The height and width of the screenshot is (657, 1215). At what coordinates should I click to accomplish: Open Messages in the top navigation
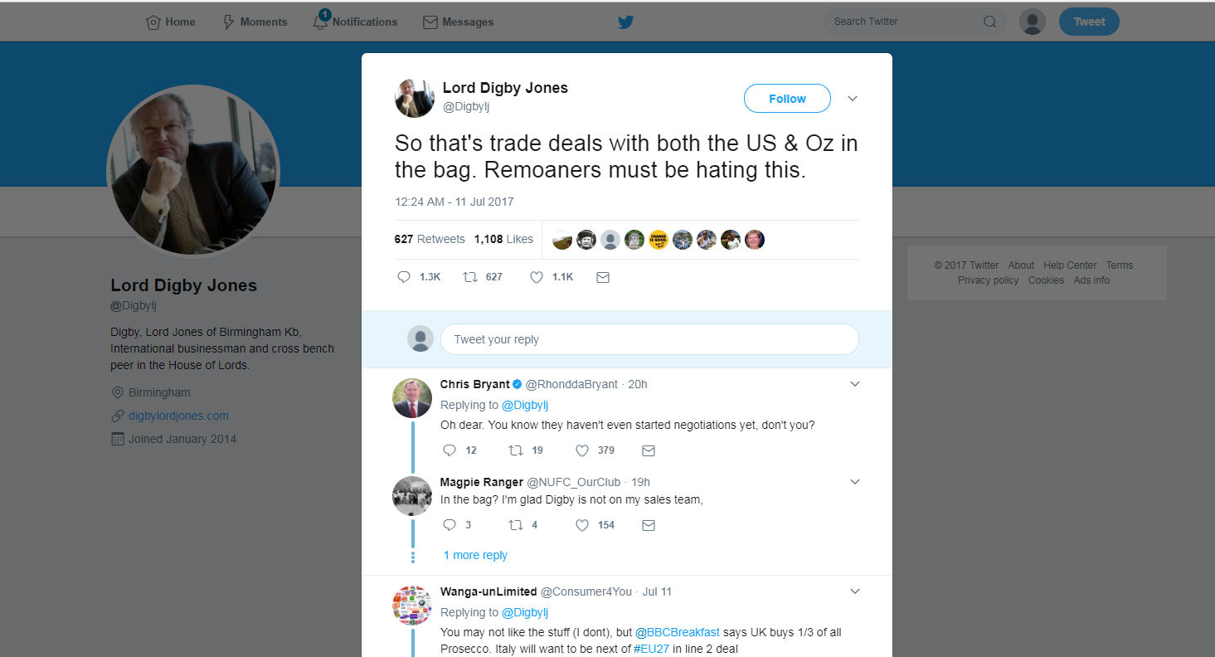pyautogui.click(x=458, y=22)
